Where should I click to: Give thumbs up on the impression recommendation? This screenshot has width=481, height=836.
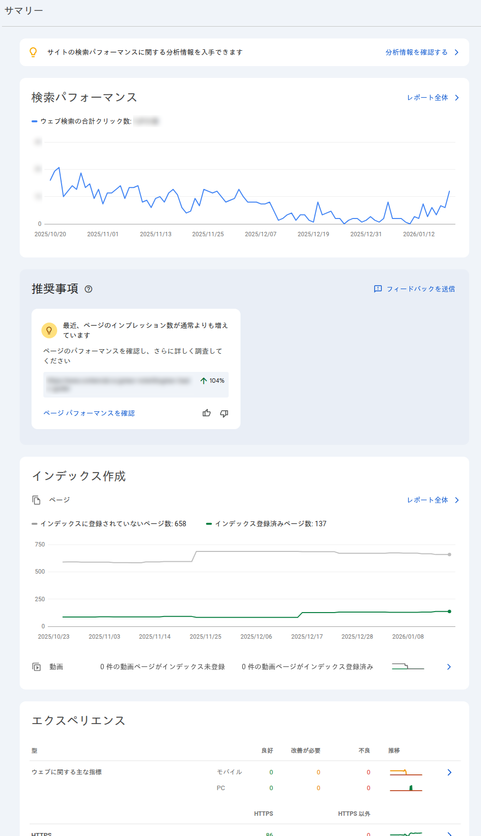206,413
